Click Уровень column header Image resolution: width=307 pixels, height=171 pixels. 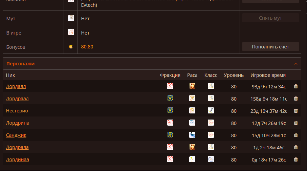pyautogui.click(x=234, y=75)
